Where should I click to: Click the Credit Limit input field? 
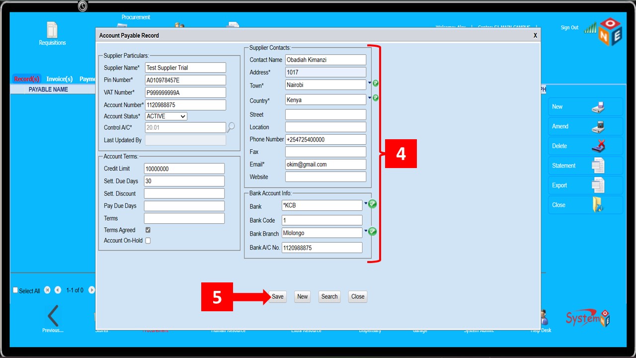[184, 169]
